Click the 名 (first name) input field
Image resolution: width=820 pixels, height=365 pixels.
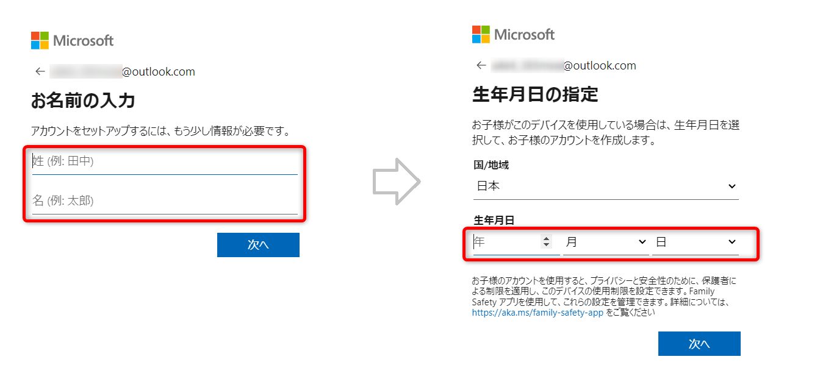tap(165, 200)
